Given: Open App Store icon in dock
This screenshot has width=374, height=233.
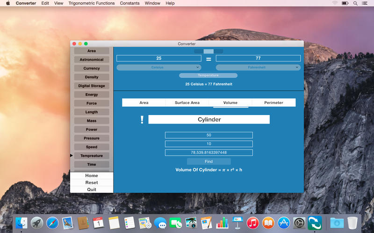Looking at the screenshot, I should [x=284, y=223].
